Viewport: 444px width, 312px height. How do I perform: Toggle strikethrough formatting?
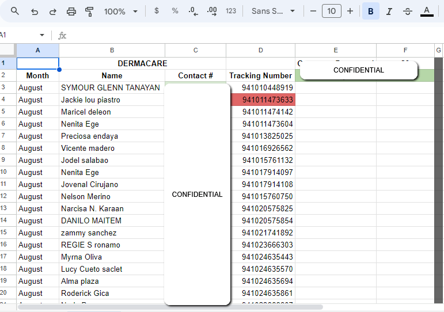pyautogui.click(x=408, y=12)
